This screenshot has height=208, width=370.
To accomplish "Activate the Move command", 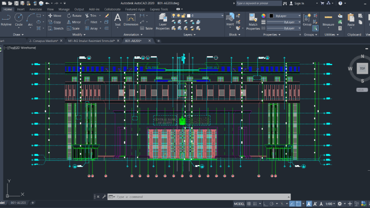I will point(55,15).
